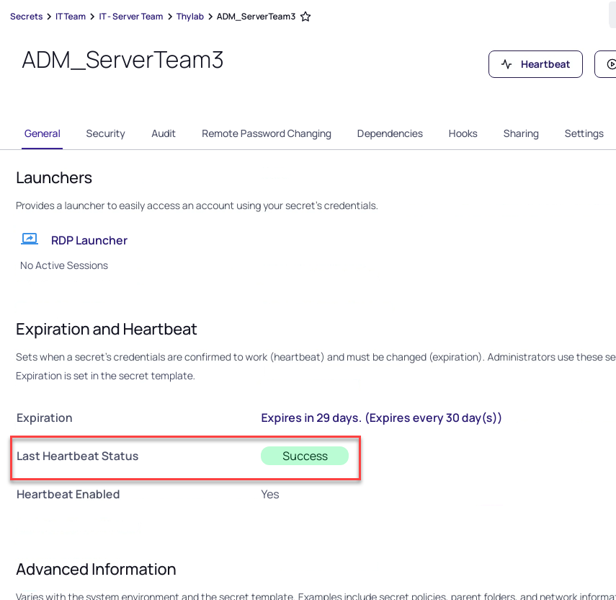This screenshot has width=616, height=600.
Task: Go to the Hooks tab
Action: coord(463,133)
